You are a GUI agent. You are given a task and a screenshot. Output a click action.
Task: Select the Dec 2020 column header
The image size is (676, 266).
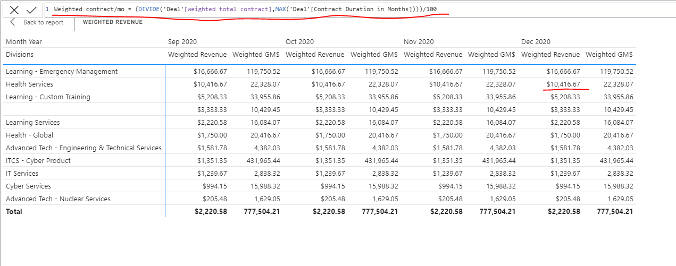coord(536,41)
